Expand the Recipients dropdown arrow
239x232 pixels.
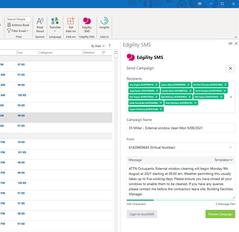(x=231, y=97)
